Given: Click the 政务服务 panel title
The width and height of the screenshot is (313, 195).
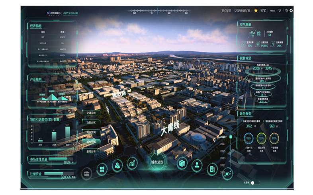Looking at the screenshot, I should tap(246, 114).
